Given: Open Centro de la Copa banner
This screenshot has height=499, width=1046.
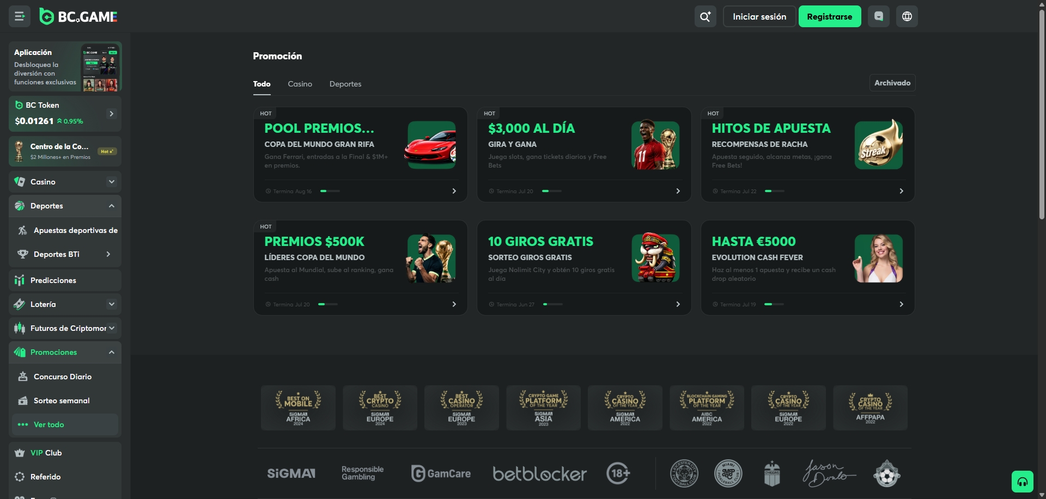Looking at the screenshot, I should tap(65, 151).
